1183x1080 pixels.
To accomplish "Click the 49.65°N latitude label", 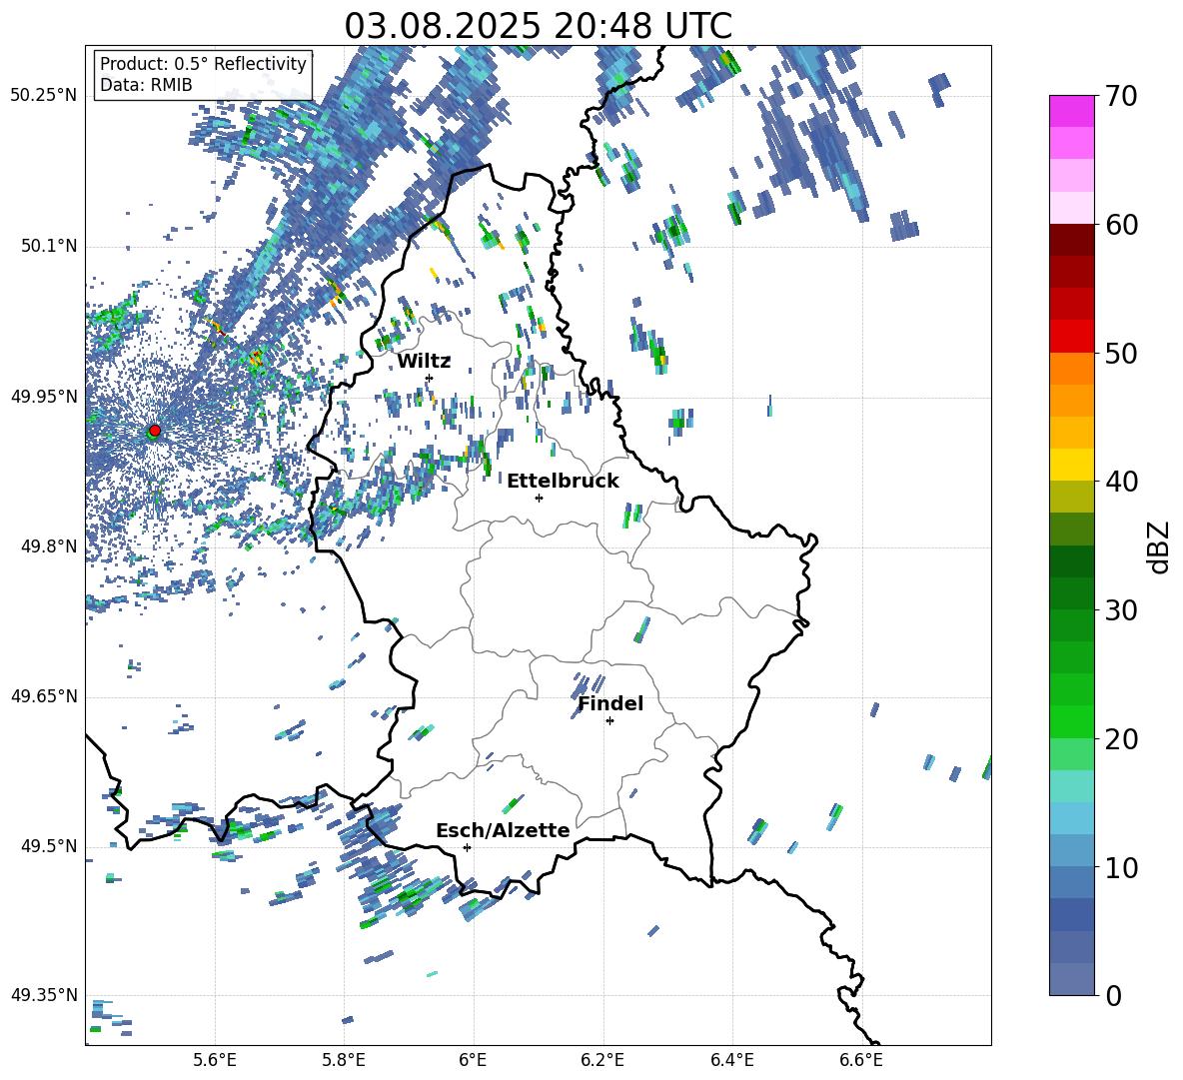I will pos(44,696).
